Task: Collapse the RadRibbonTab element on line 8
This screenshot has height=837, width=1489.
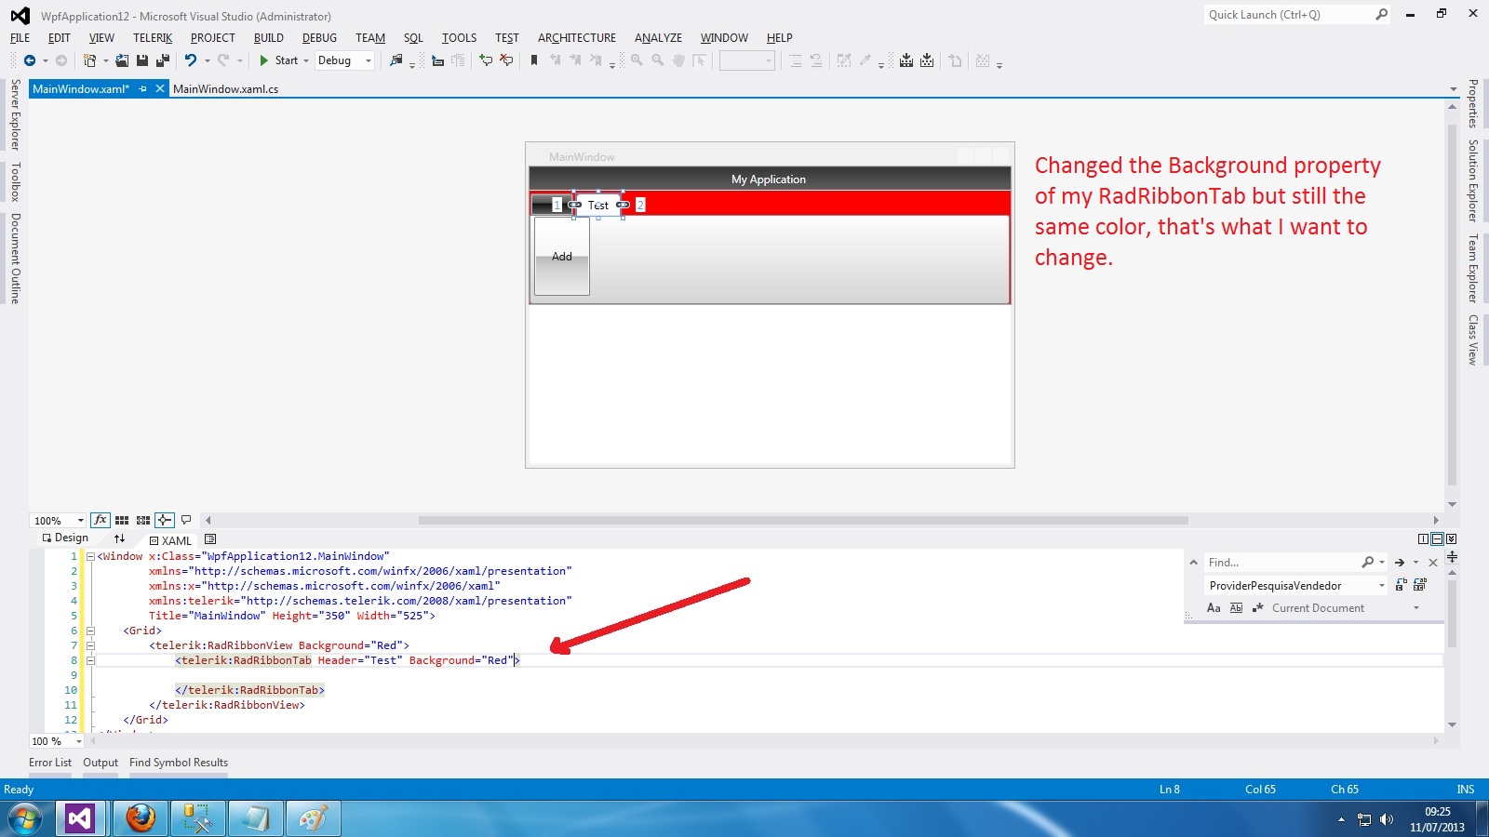Action: point(90,660)
